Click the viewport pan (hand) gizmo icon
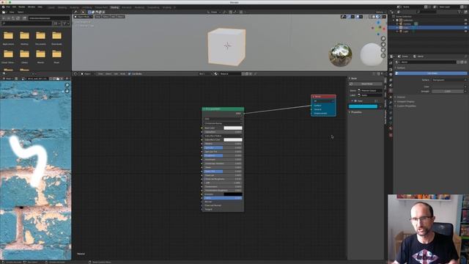The image size is (469, 264). pyautogui.click(x=383, y=44)
